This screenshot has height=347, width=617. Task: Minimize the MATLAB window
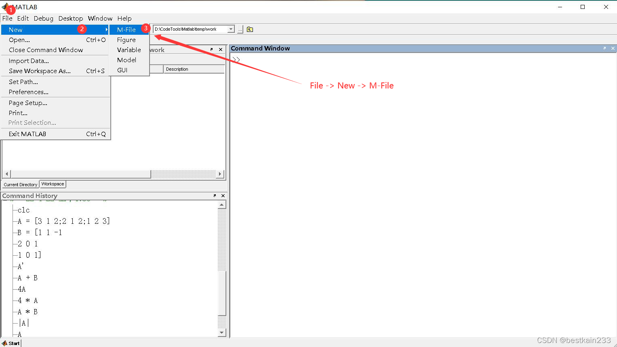click(x=560, y=7)
